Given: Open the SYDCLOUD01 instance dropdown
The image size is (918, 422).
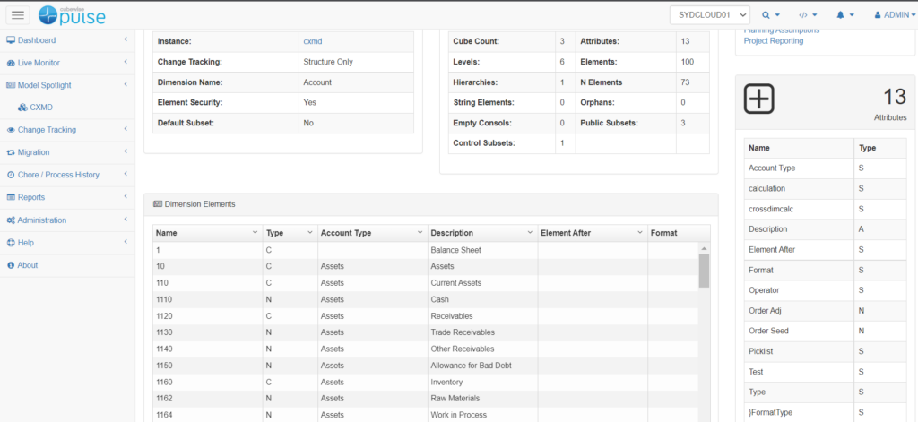Looking at the screenshot, I should 709,15.
